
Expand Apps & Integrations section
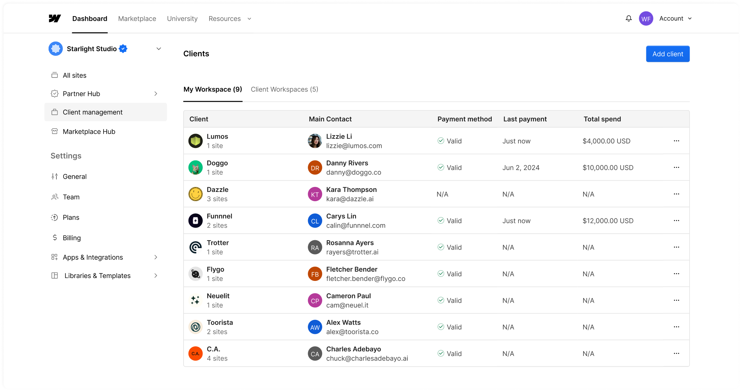(156, 257)
